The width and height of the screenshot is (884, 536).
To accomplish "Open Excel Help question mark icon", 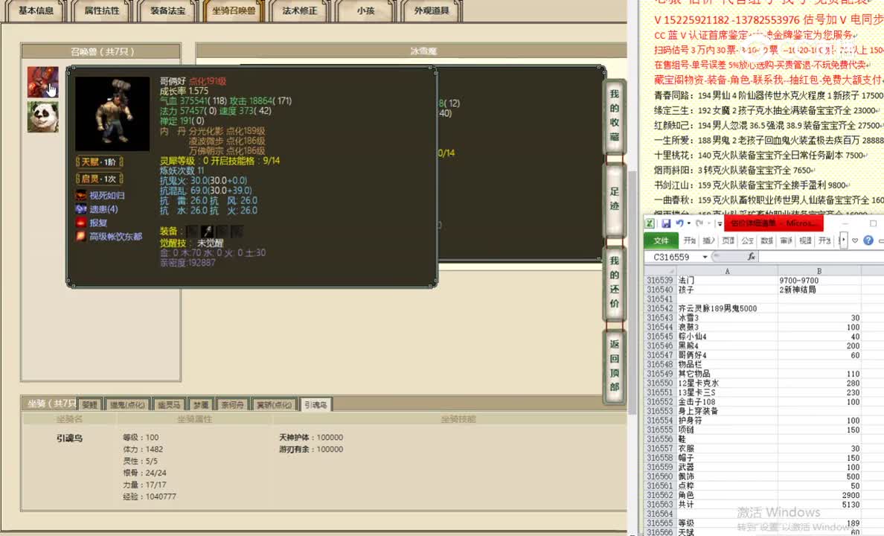I will pyautogui.click(x=868, y=240).
